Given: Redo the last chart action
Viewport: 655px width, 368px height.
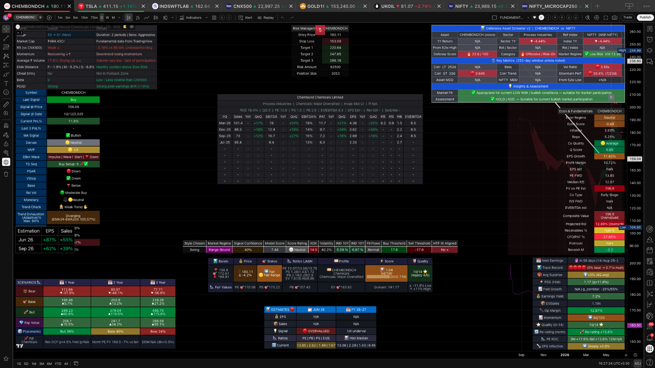Looking at the screenshot, I should (292, 17).
